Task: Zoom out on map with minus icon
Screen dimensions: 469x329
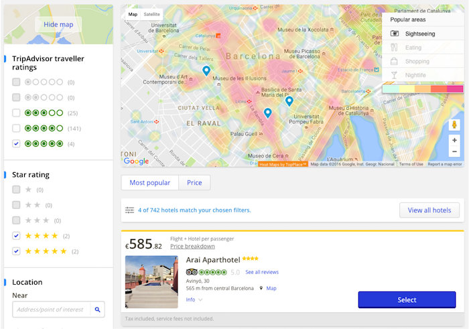Action: 454,151
